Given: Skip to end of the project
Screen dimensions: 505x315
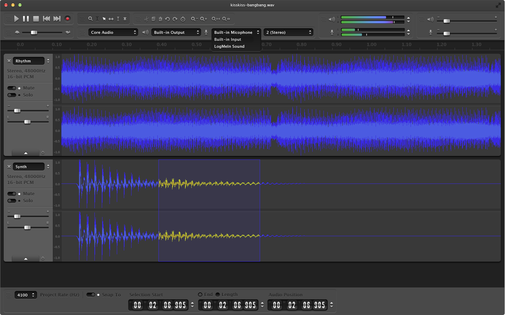Looking at the screenshot, I should (57, 19).
